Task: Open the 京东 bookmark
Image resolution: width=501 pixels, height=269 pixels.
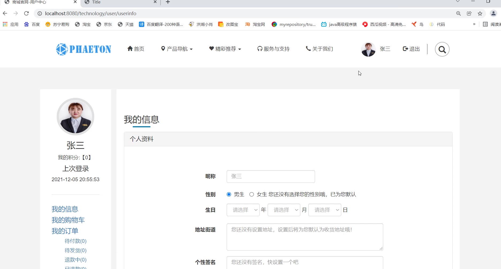Action: click(104, 24)
